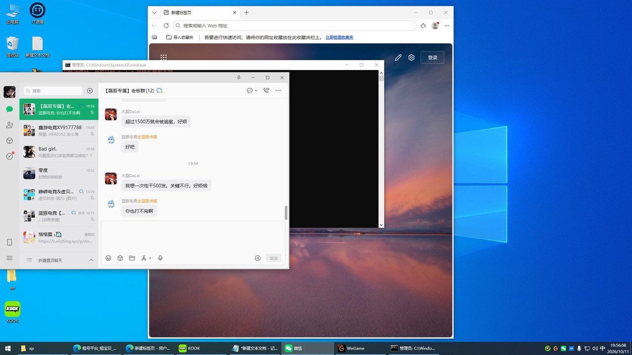Open Edge profile avatar
632x355 pixels.
point(435,26)
